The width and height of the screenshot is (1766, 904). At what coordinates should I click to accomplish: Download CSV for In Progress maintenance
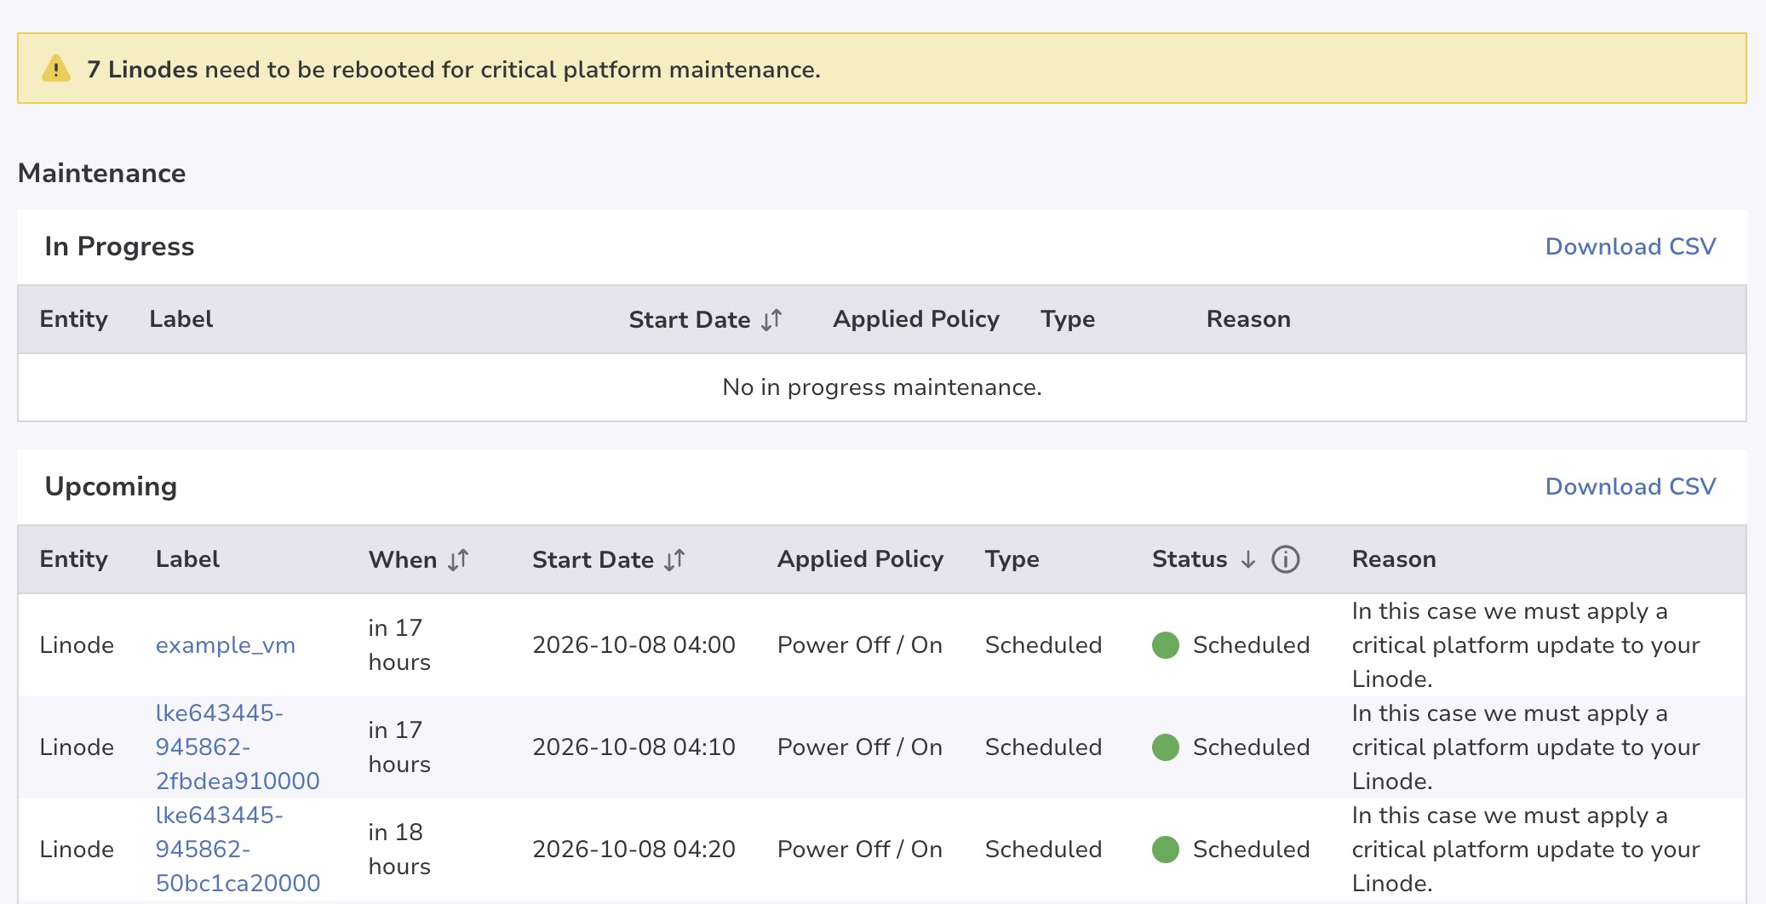[x=1631, y=247]
